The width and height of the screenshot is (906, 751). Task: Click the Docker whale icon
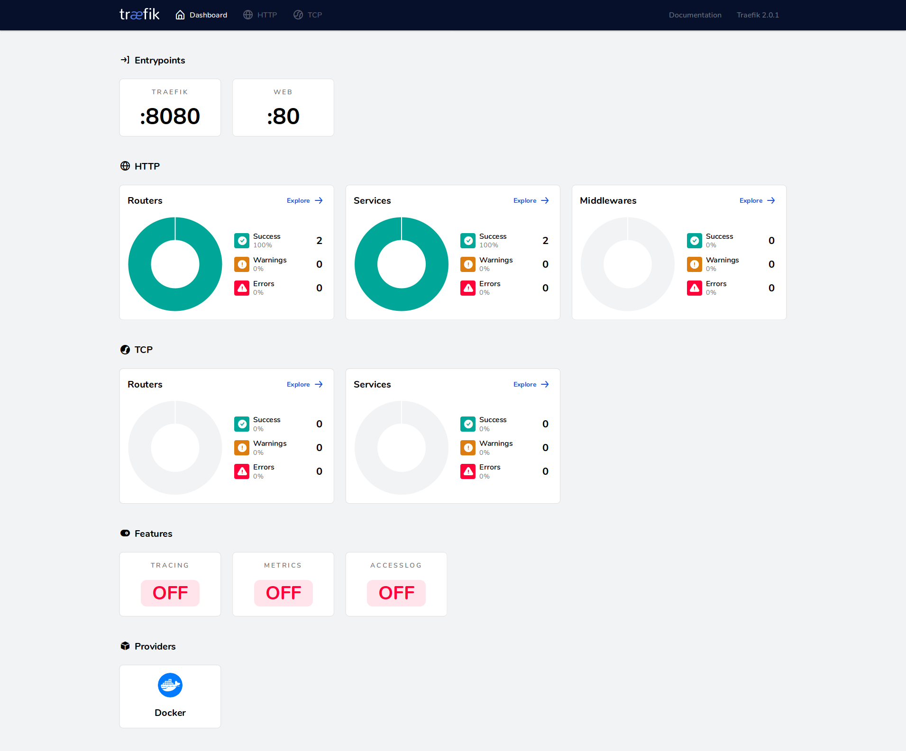[170, 685]
